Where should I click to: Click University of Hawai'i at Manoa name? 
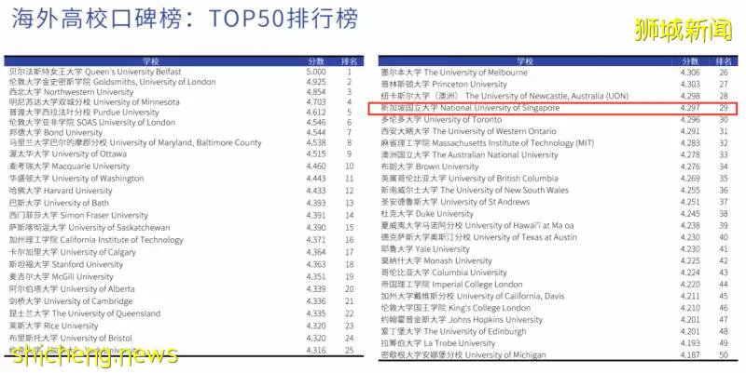pyautogui.click(x=477, y=226)
